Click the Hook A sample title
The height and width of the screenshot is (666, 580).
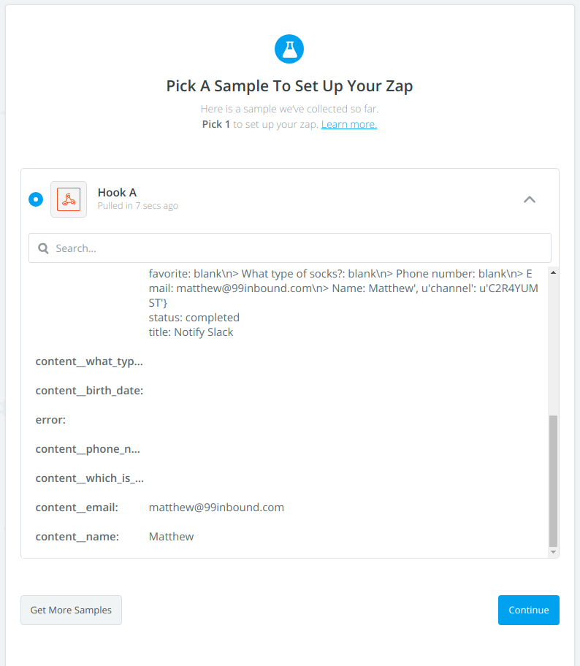[x=117, y=193]
